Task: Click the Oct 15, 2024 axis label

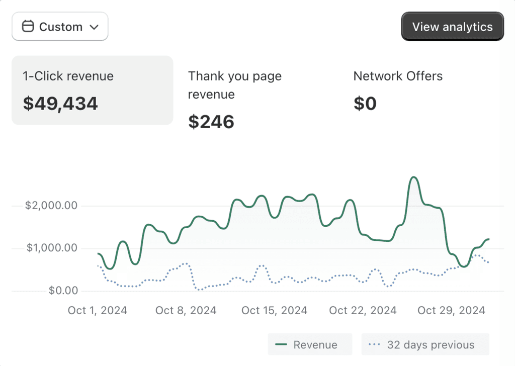Action: (274, 310)
